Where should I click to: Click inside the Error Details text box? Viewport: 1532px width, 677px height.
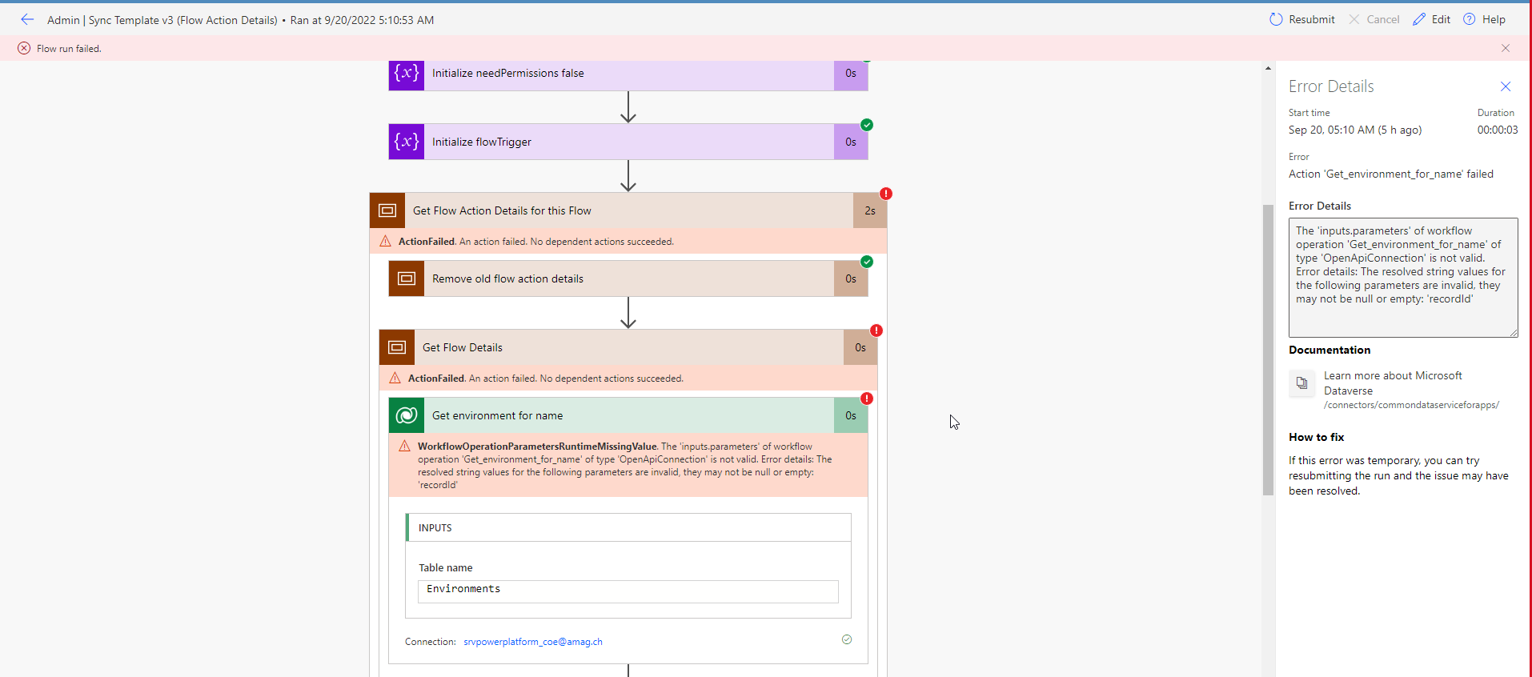1403,278
